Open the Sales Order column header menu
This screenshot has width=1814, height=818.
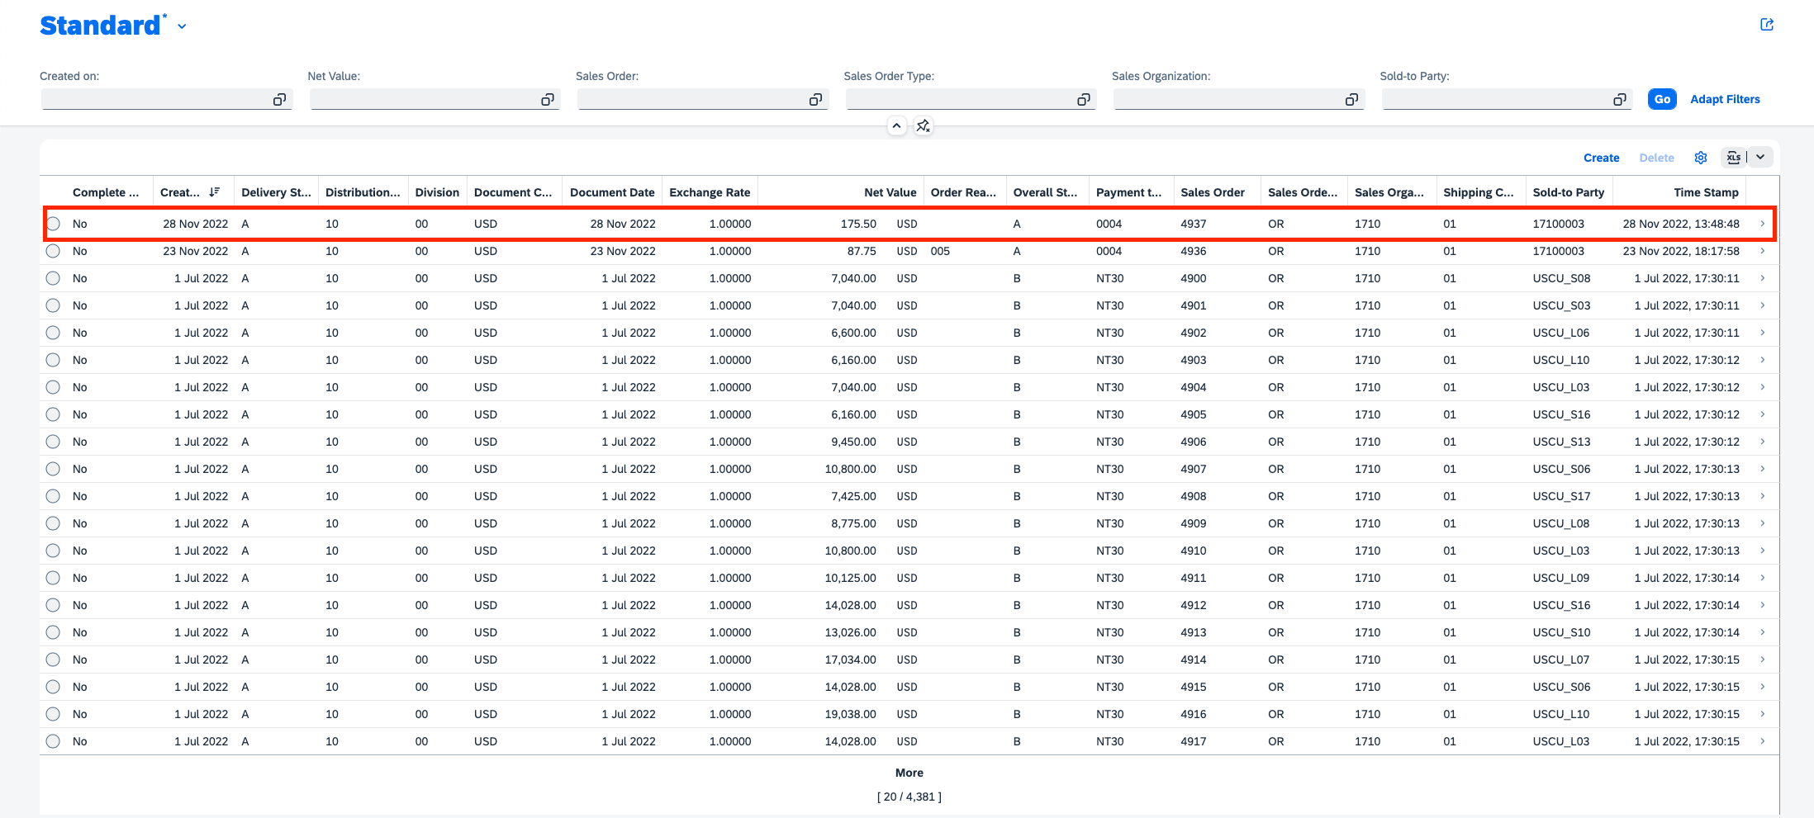click(x=1217, y=192)
